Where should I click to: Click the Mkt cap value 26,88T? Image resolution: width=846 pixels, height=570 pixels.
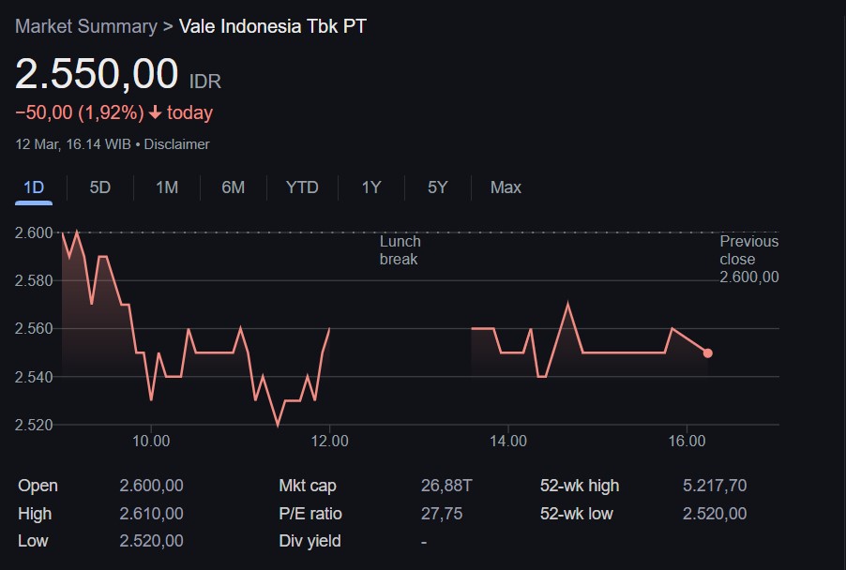pos(446,486)
